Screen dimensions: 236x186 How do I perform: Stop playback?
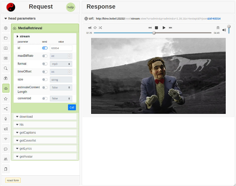coord(156,28)
